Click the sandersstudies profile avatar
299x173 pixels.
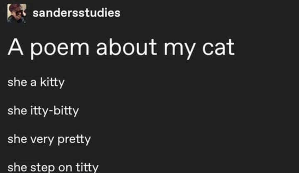point(17,13)
